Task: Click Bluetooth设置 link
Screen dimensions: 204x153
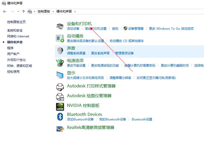Action: coord(142,119)
